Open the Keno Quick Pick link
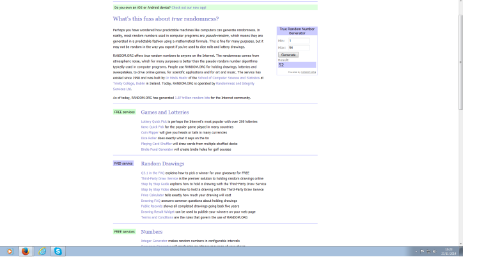491x276 pixels. coord(152,127)
